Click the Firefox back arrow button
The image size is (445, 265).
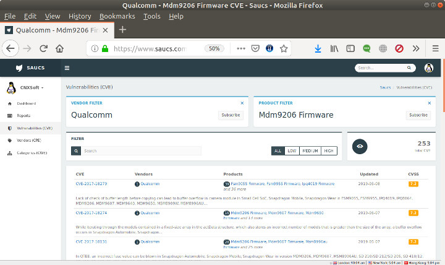(x=11, y=49)
